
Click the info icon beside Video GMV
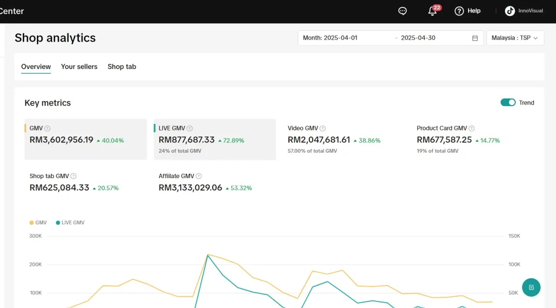323,129
